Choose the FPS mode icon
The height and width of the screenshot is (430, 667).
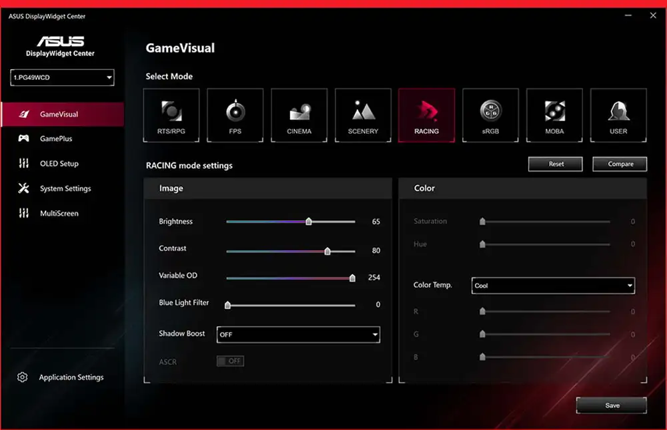tap(235, 115)
